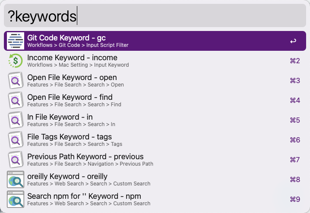Click the ⌘8 shortcut label
The height and width of the screenshot is (213, 310).
click(x=295, y=179)
